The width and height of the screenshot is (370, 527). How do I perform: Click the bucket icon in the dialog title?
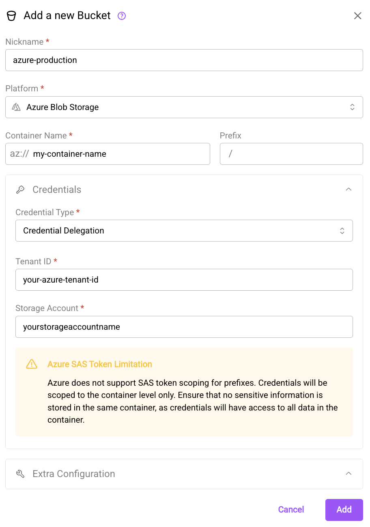11,15
